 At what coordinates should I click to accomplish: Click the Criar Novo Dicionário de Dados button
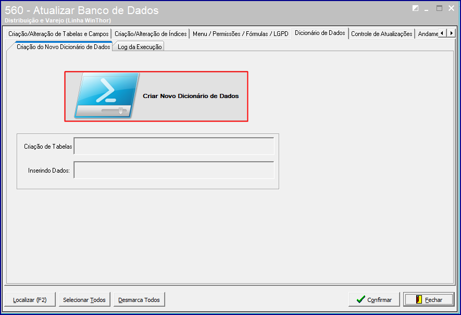coord(156,96)
